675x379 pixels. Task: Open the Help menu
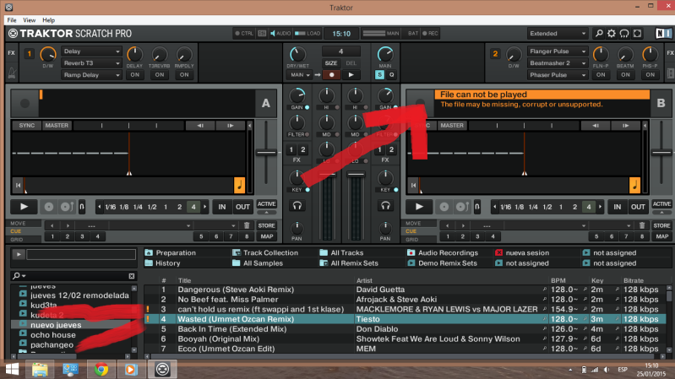point(49,20)
